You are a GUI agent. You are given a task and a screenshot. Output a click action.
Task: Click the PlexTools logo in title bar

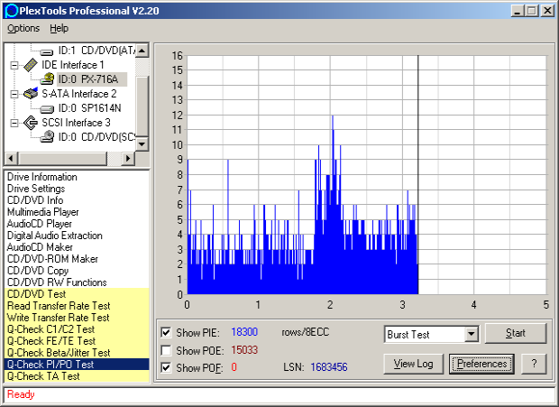click(x=11, y=11)
